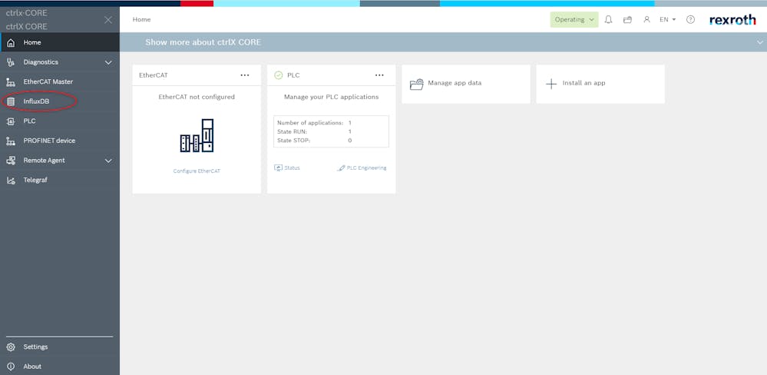Open Settings menu entry
Screen dimensions: 767x375
pos(60,347)
